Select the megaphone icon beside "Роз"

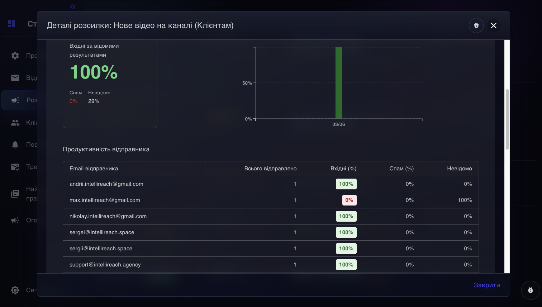pos(15,100)
